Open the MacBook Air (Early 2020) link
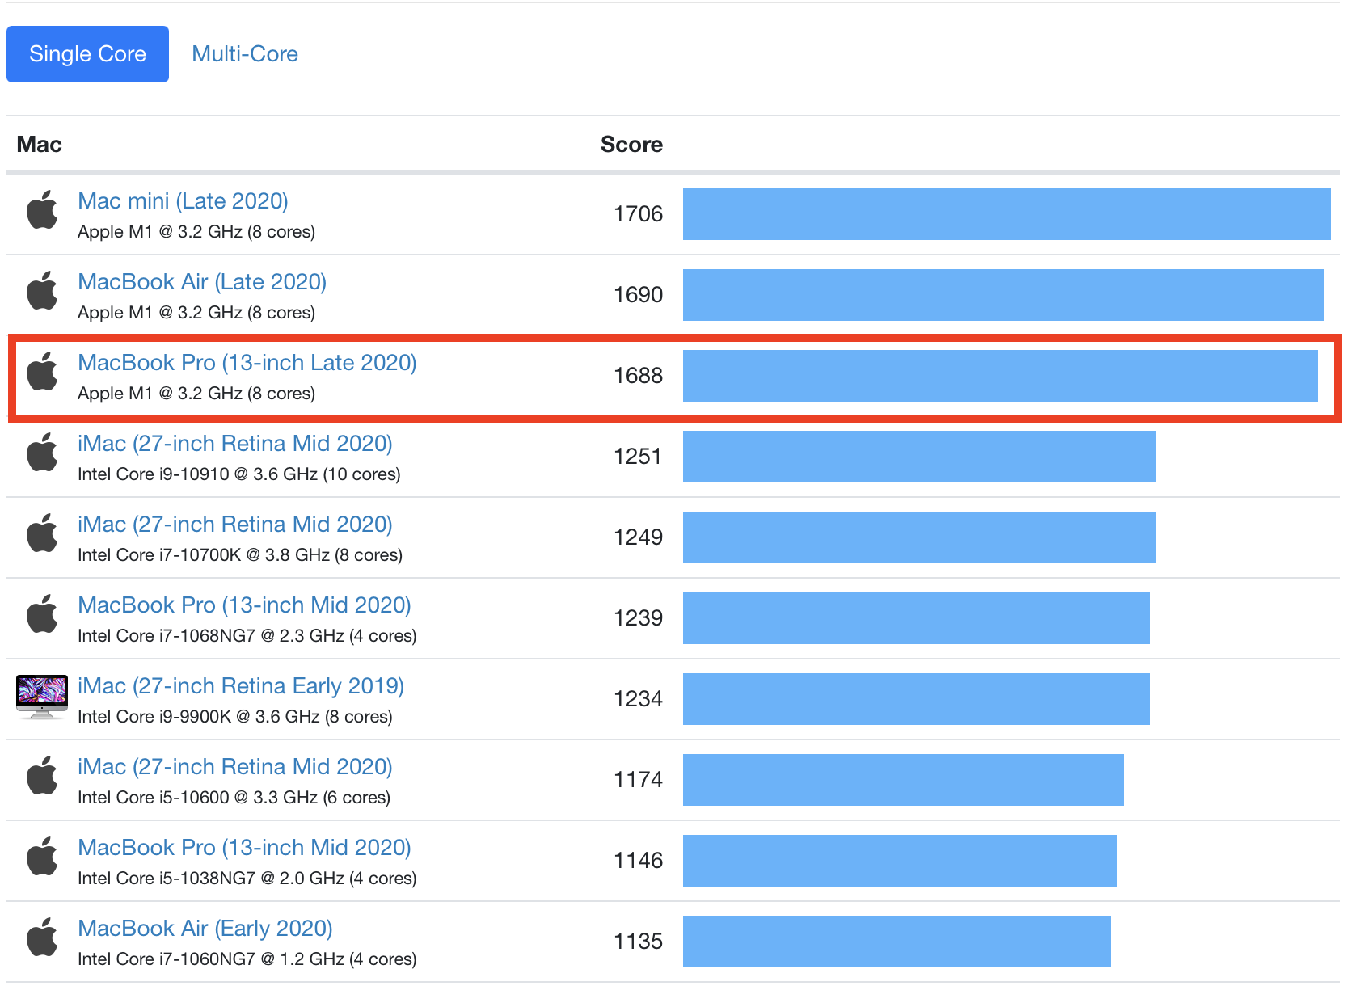The image size is (1350, 986). (205, 929)
